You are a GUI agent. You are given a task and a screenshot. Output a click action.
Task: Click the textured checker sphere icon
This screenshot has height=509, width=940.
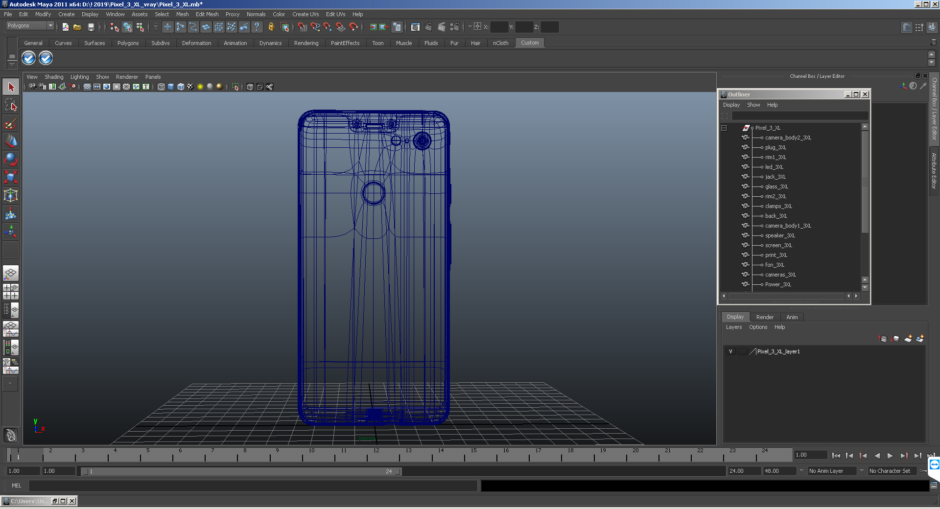point(190,87)
